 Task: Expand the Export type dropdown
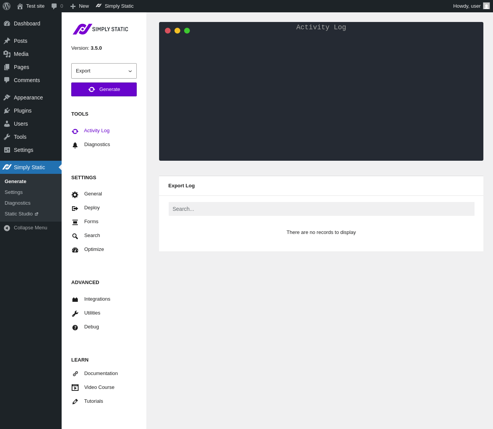point(104,71)
